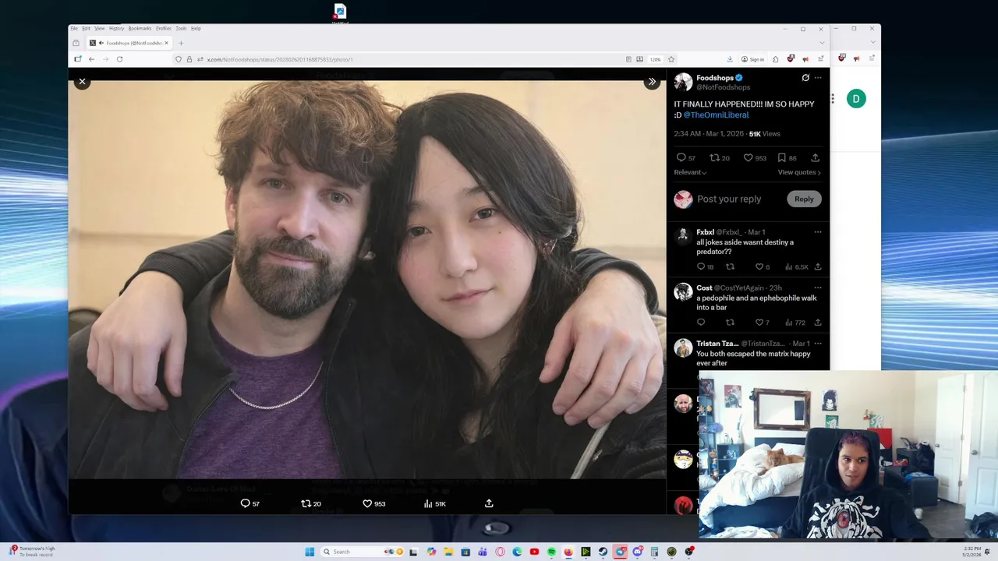Open the Bookmarks menu in the browser

140,29
